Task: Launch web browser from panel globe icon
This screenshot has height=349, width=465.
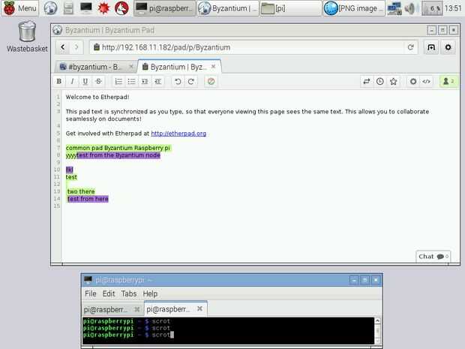Action: tap(50, 8)
